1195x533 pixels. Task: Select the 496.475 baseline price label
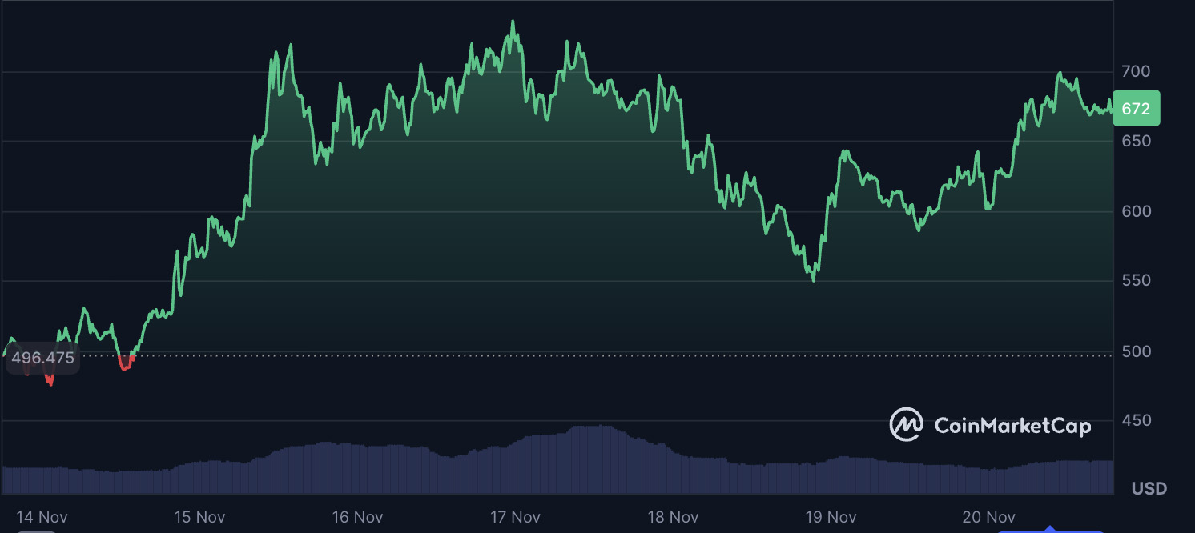(x=42, y=358)
